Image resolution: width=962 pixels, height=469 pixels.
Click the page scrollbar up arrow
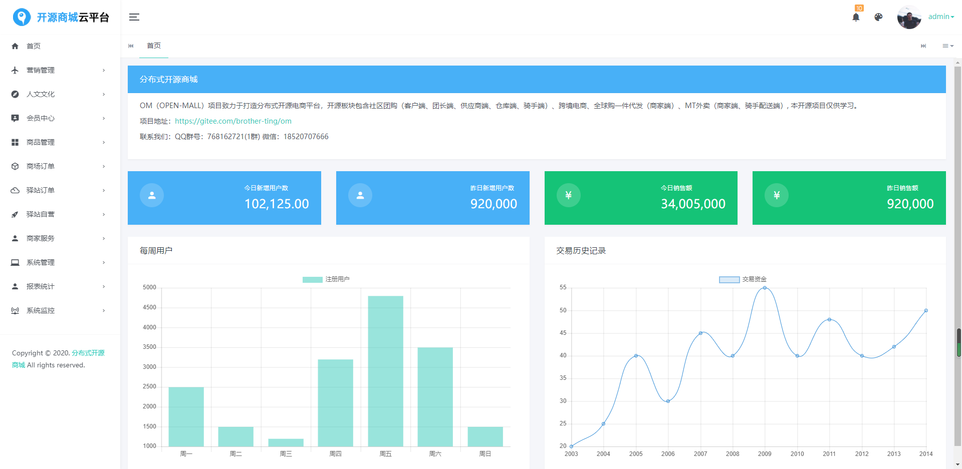point(958,63)
